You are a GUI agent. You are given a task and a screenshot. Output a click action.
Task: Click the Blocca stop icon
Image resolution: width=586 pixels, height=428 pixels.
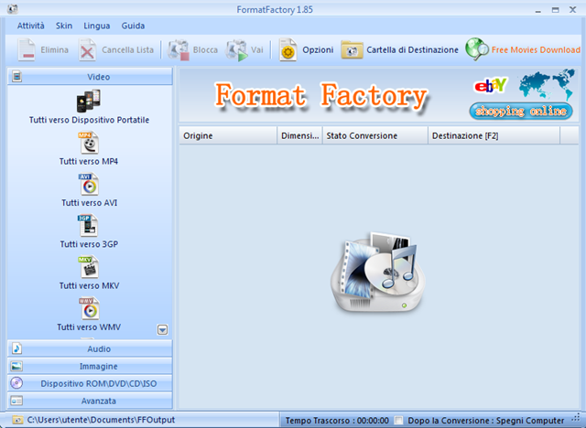[179, 50]
